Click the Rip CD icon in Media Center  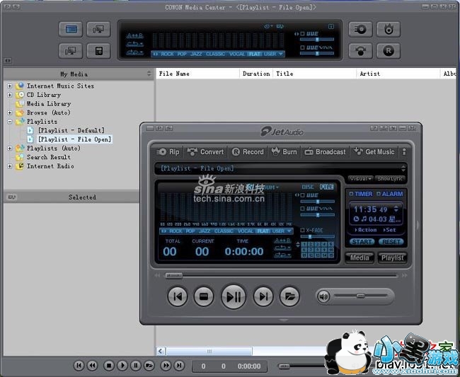pyautogui.click(x=360, y=29)
